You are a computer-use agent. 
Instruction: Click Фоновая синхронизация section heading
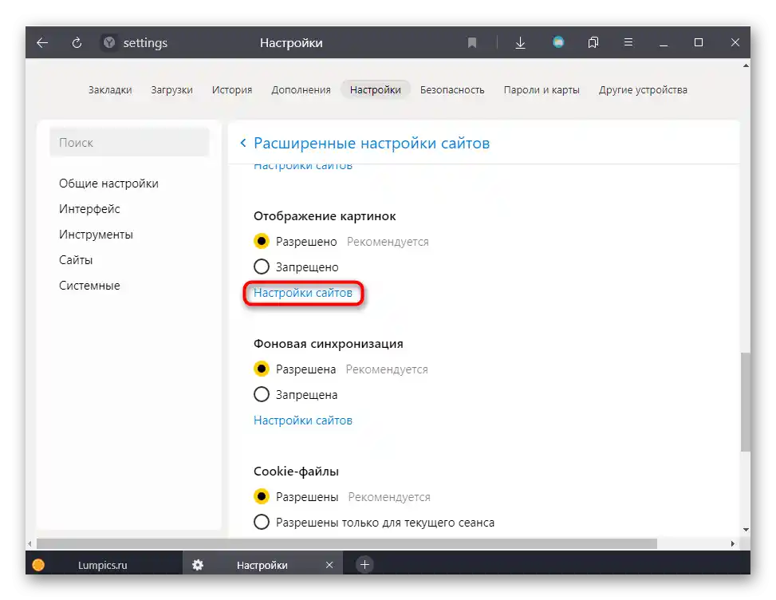328,344
